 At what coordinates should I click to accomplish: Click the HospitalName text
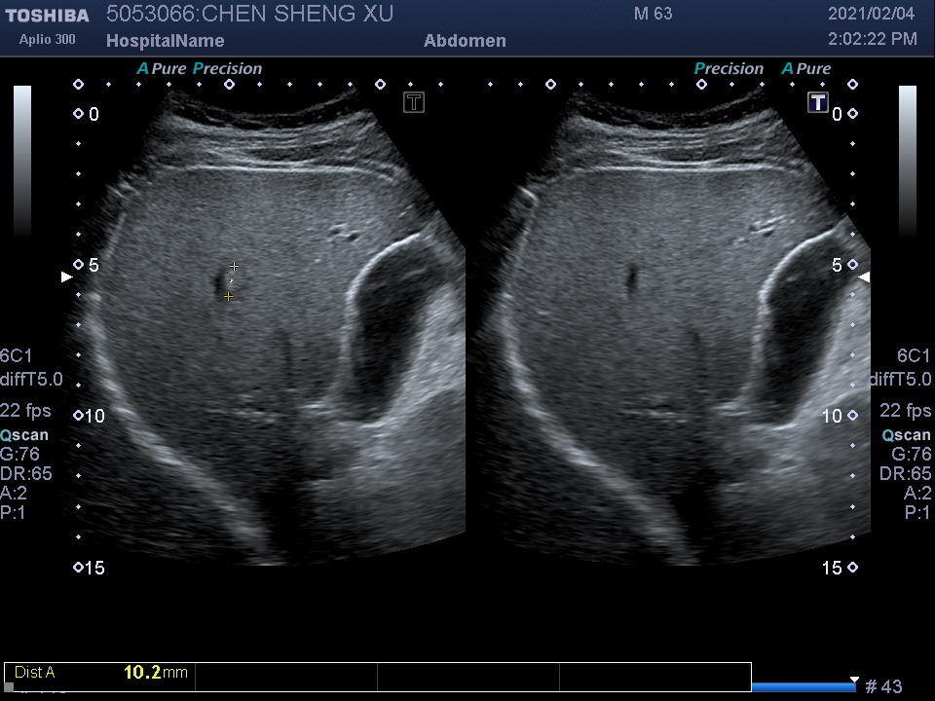tap(165, 41)
